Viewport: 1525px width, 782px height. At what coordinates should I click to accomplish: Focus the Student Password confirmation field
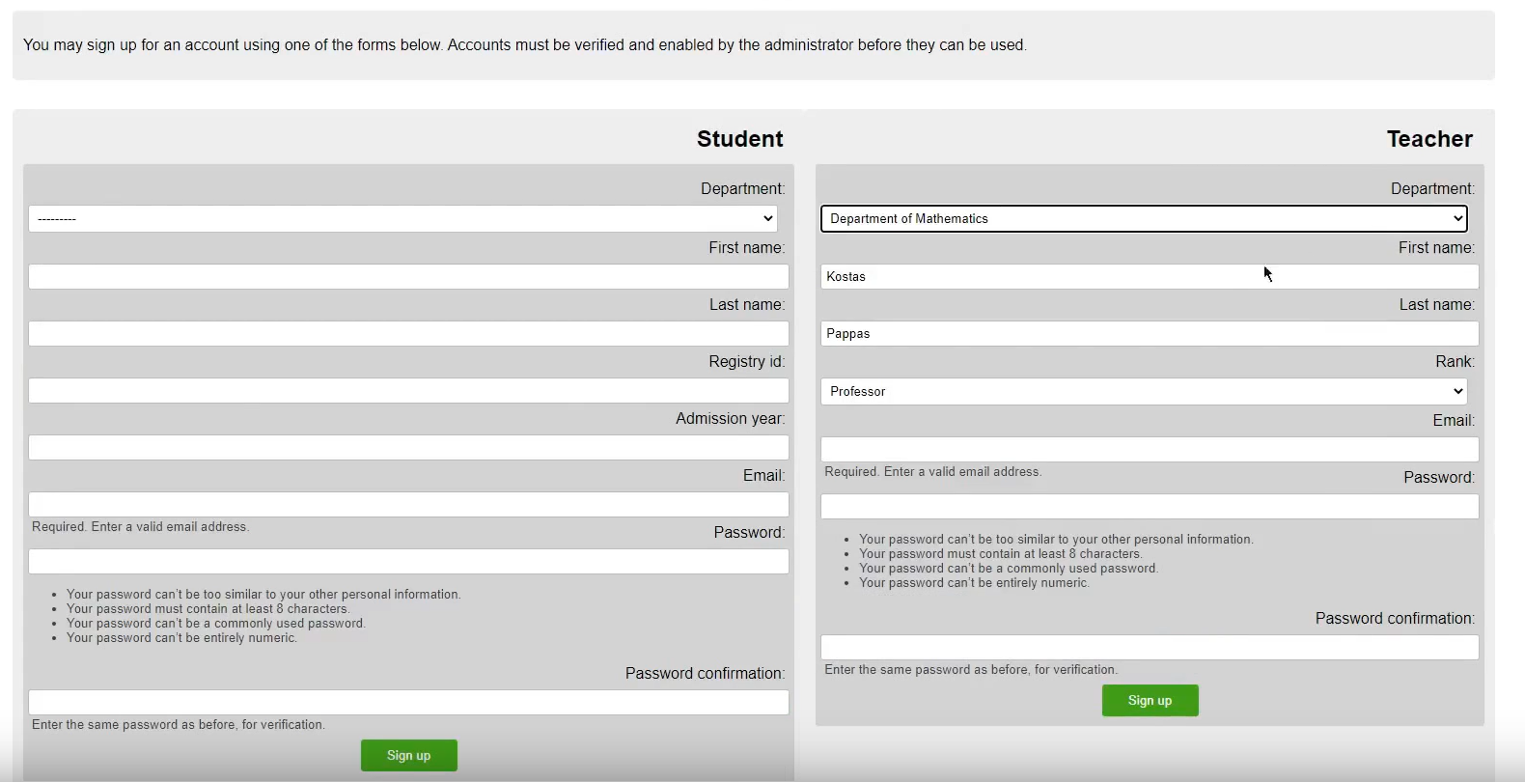click(x=408, y=702)
